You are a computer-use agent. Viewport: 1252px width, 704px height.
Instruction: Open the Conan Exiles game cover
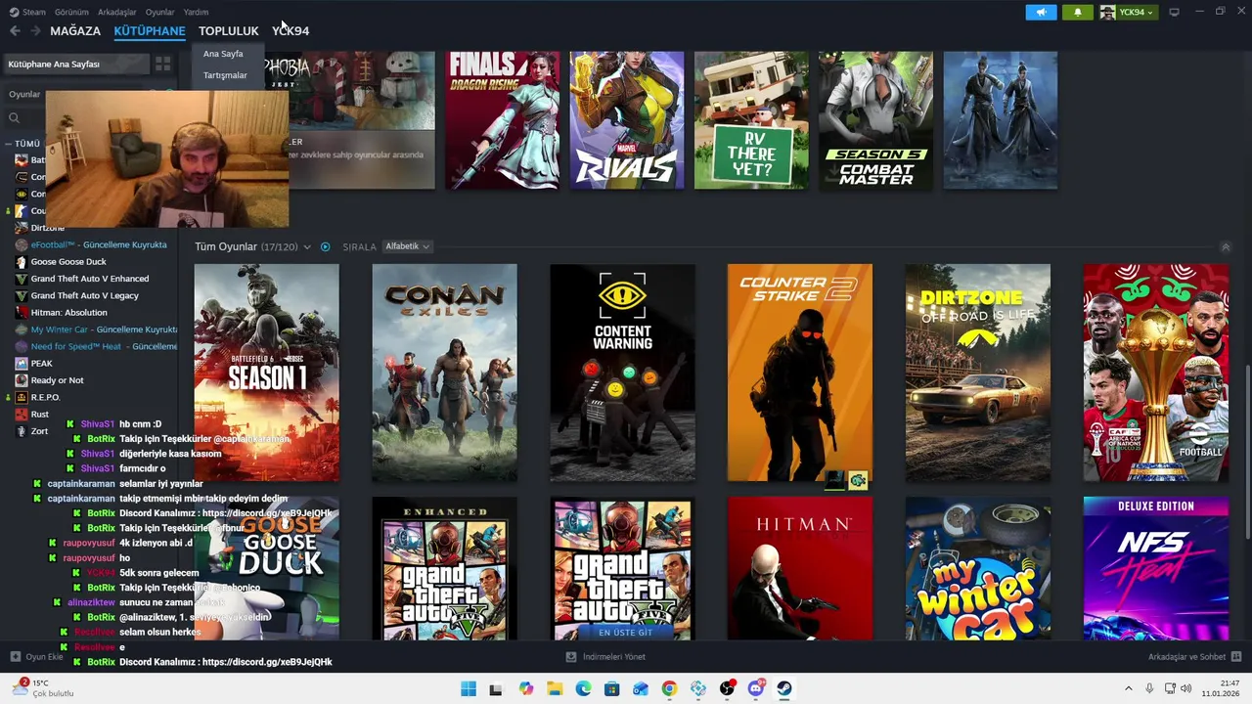pyautogui.click(x=445, y=373)
